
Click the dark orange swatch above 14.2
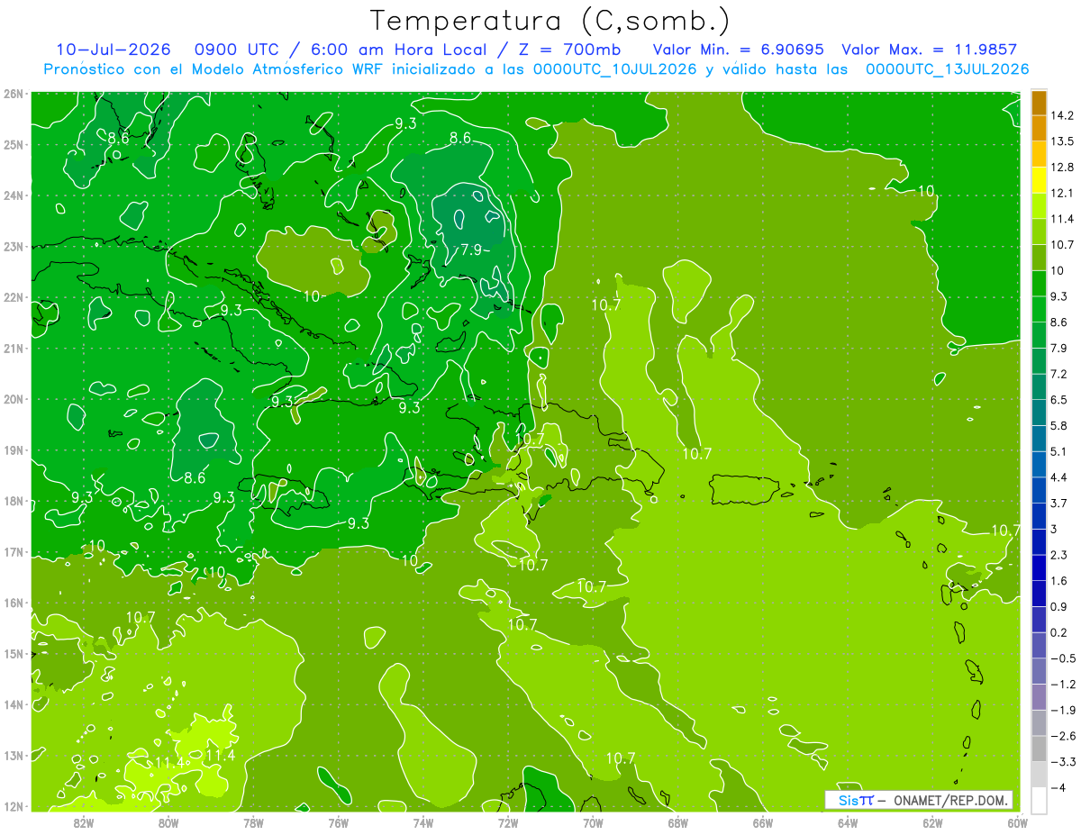[1040, 103]
